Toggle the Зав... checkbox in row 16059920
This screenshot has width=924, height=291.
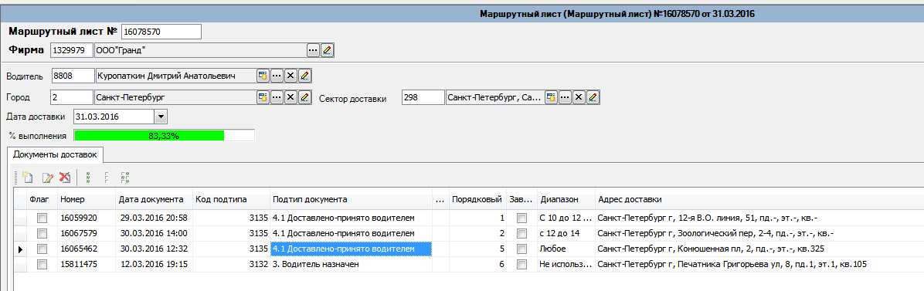tap(521, 218)
